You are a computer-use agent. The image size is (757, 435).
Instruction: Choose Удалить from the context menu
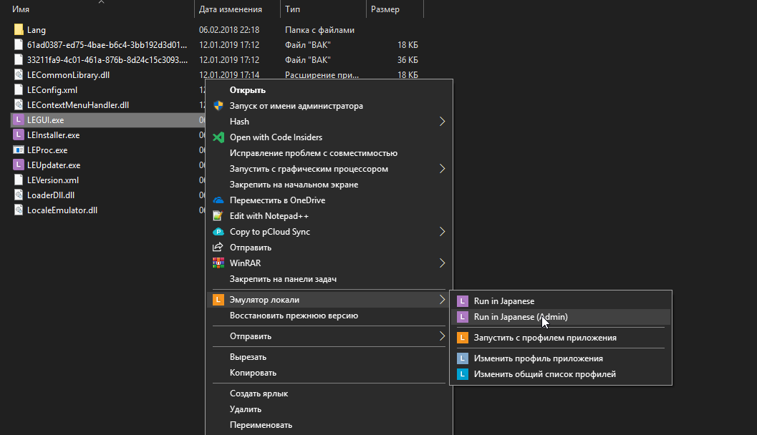[246, 409]
